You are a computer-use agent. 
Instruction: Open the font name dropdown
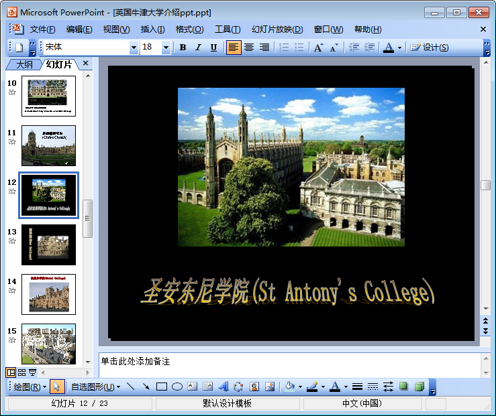[x=134, y=48]
